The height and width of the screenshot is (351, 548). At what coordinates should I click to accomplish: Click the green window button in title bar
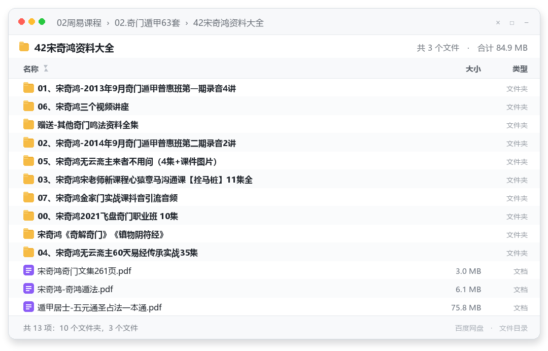click(42, 22)
